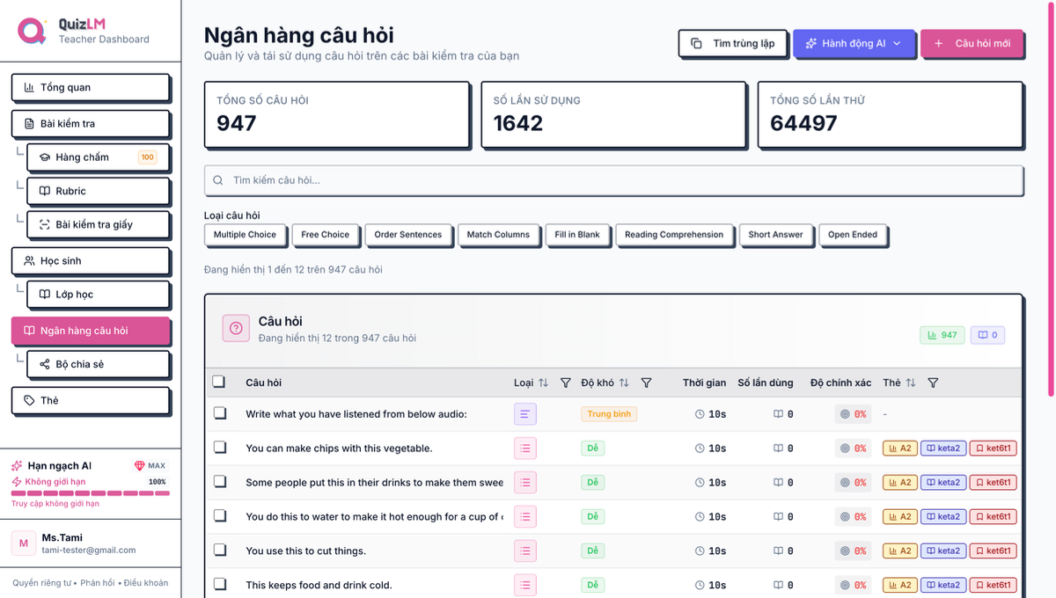Click the green 947 statistics badge

tap(942, 335)
